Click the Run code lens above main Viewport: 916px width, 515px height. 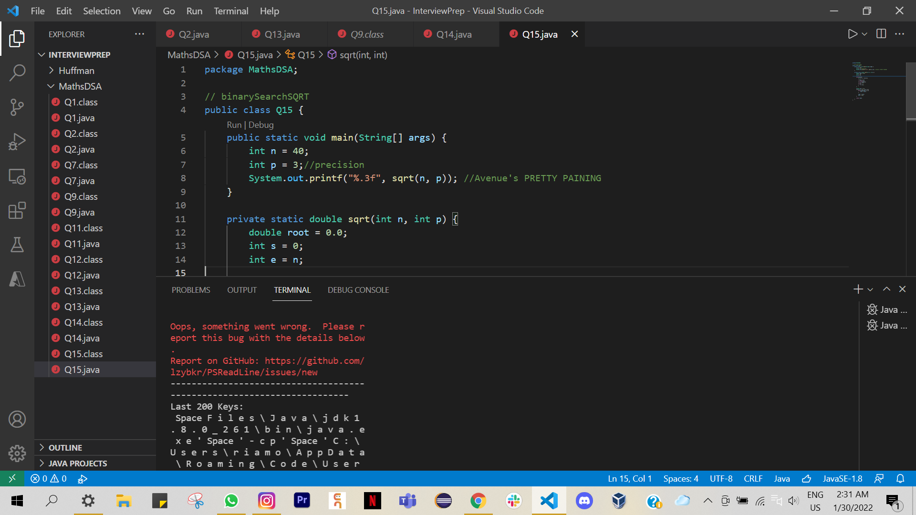(234, 125)
